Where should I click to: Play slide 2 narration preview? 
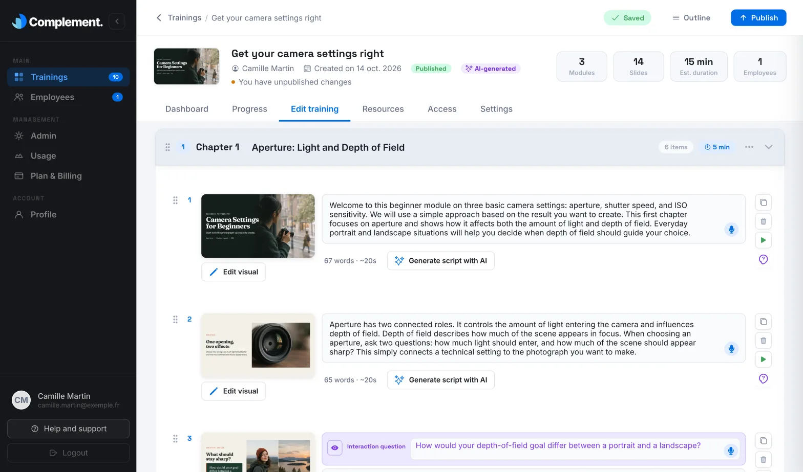point(763,359)
